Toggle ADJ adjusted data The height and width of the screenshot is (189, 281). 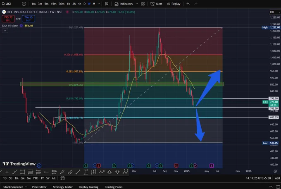coord(277,178)
